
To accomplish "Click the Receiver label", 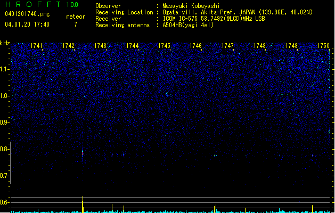I will coord(108,19).
